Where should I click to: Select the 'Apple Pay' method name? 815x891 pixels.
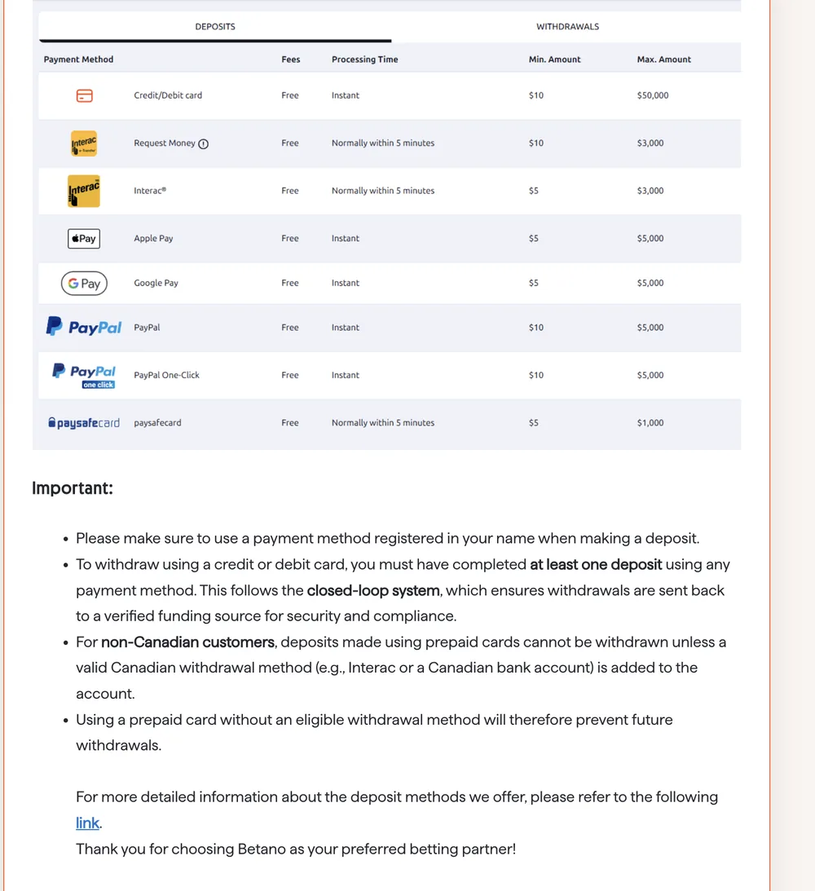pos(153,239)
